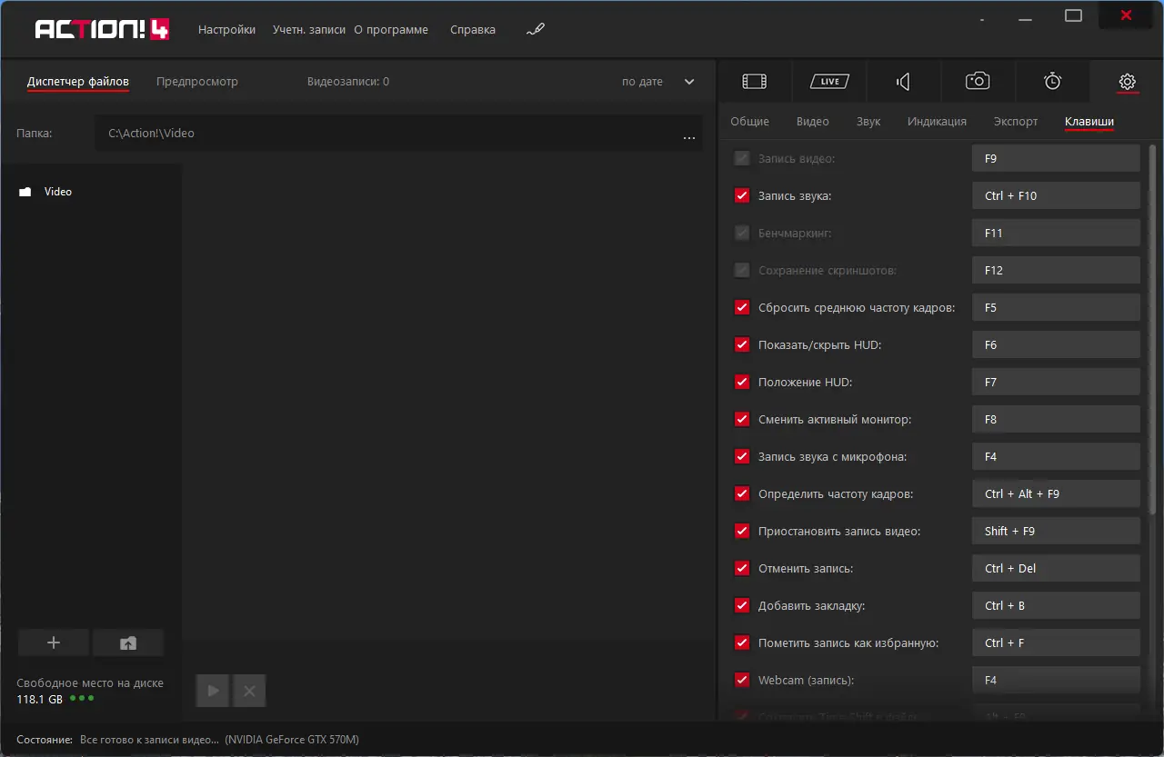Open the audio recording mode tab
This screenshot has height=757, width=1164.
903,82
